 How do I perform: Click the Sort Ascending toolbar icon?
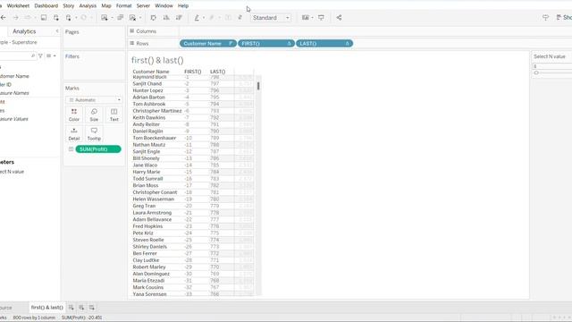click(x=166, y=18)
